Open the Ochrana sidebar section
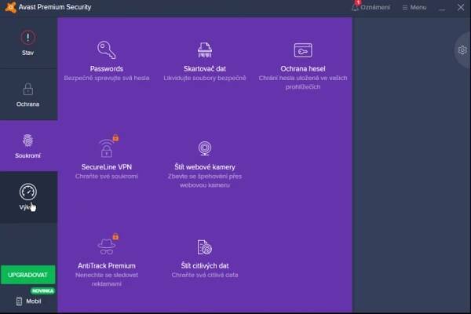The width and height of the screenshot is (471, 314). pyautogui.click(x=28, y=95)
